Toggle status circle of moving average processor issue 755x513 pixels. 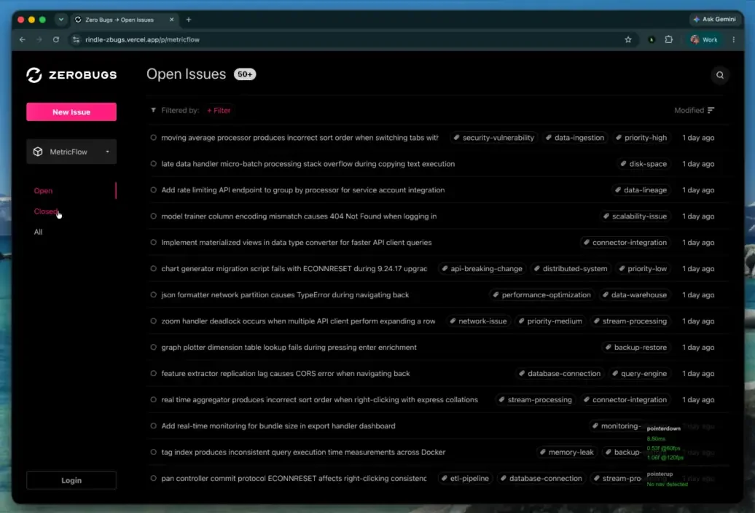click(153, 138)
